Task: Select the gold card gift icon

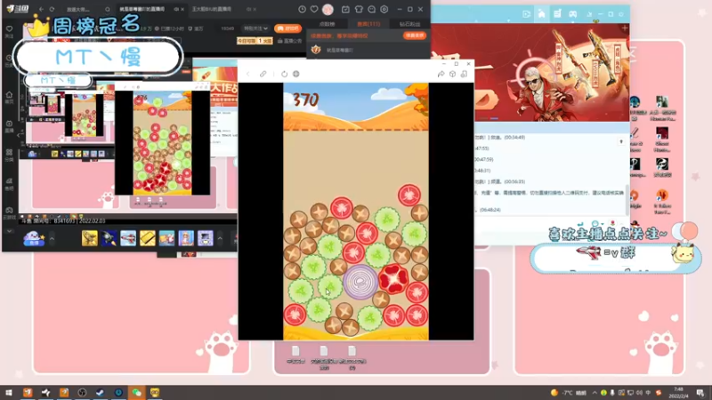Action: coord(148,238)
